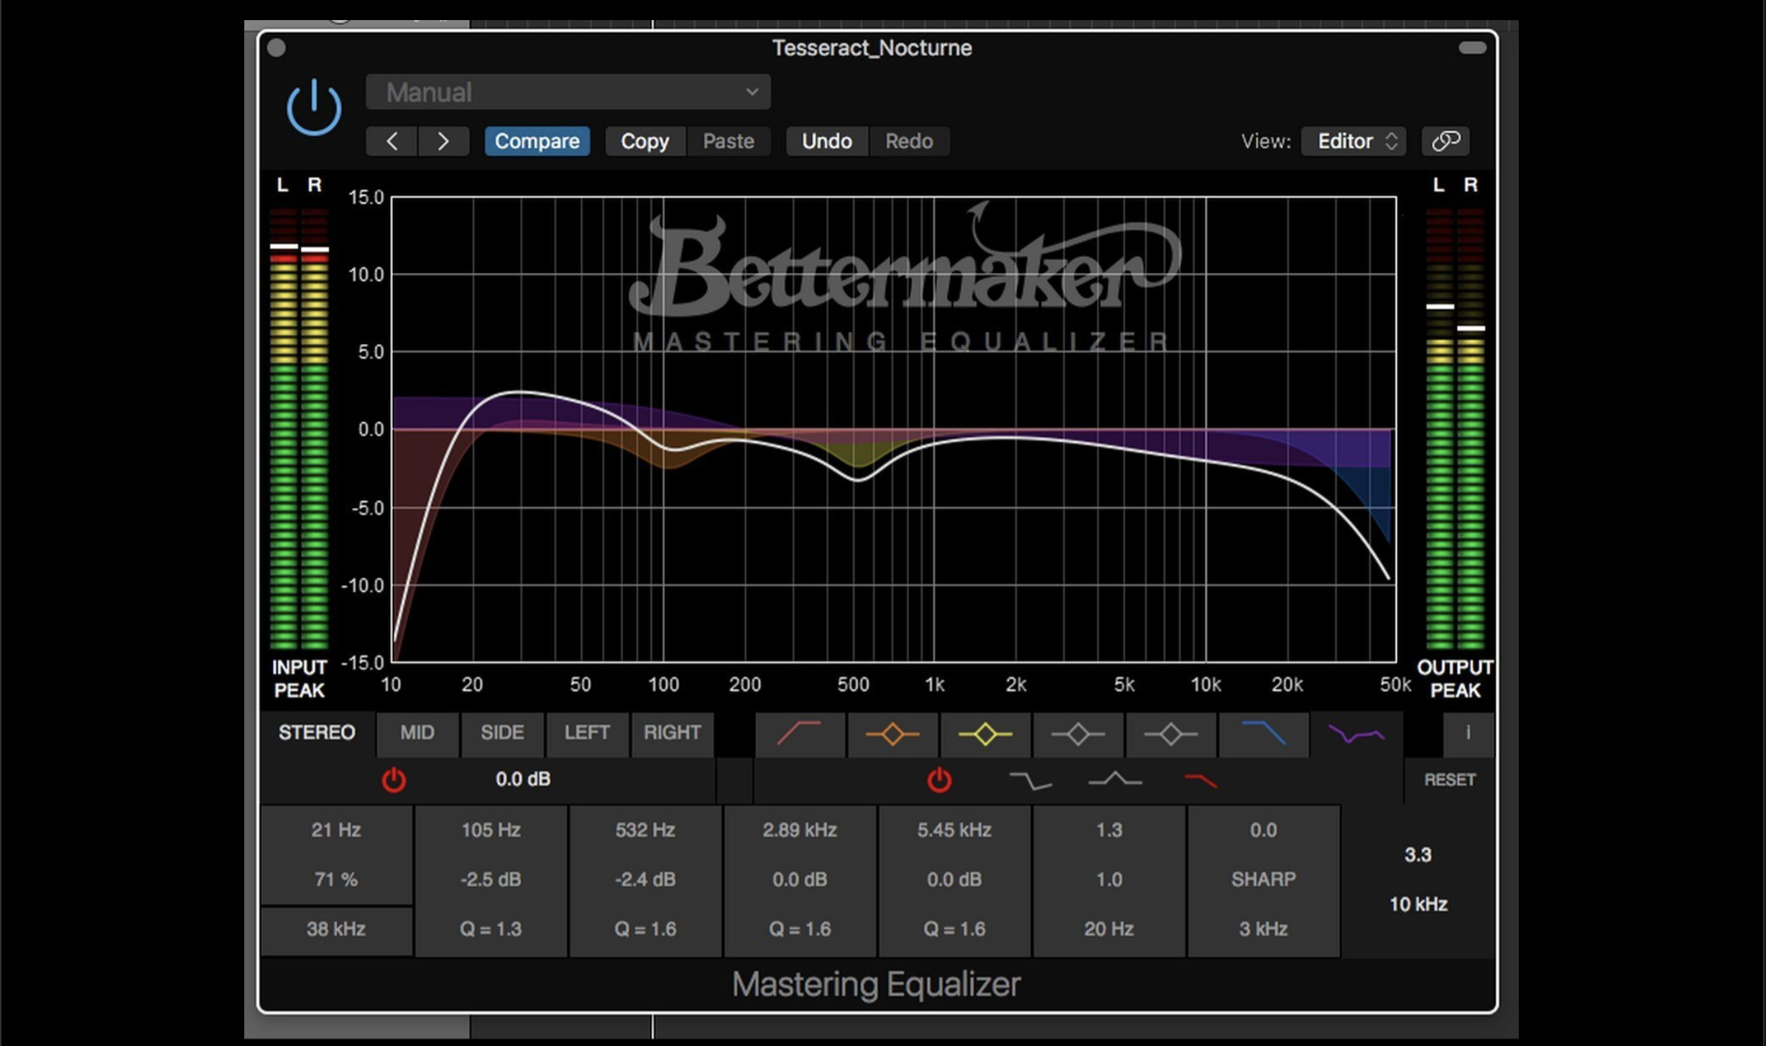Toggle the plugin power bypass button
The width and height of the screenshot is (1766, 1046).
click(x=314, y=107)
